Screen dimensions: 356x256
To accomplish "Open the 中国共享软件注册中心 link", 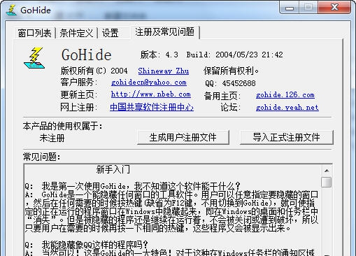I will click(152, 107).
